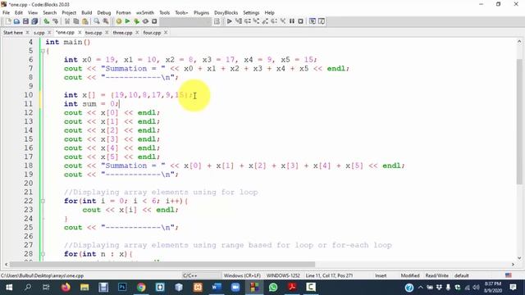The height and width of the screenshot is (295, 525).
Task: Close the four.cpp tab
Action: pyautogui.click(x=166, y=33)
